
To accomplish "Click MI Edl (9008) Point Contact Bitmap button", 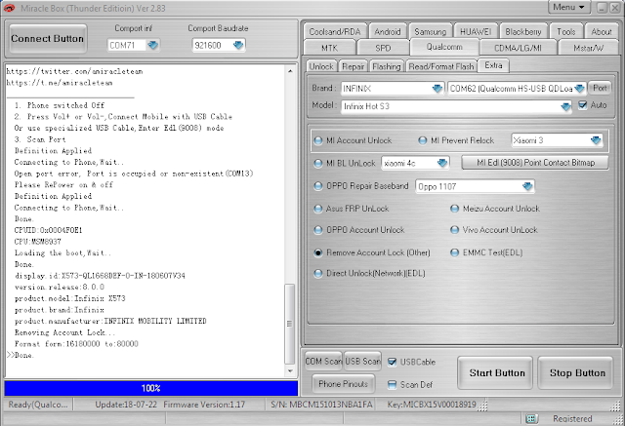I will (535, 163).
